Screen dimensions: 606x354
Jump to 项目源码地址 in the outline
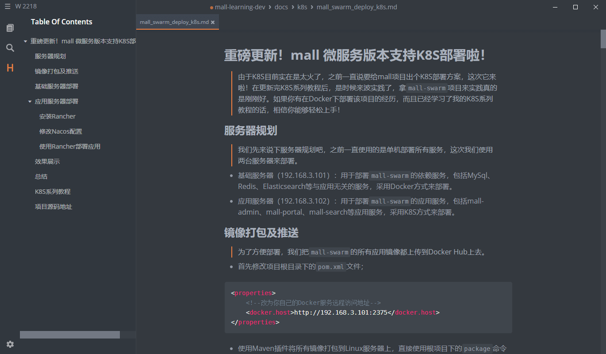click(x=54, y=207)
